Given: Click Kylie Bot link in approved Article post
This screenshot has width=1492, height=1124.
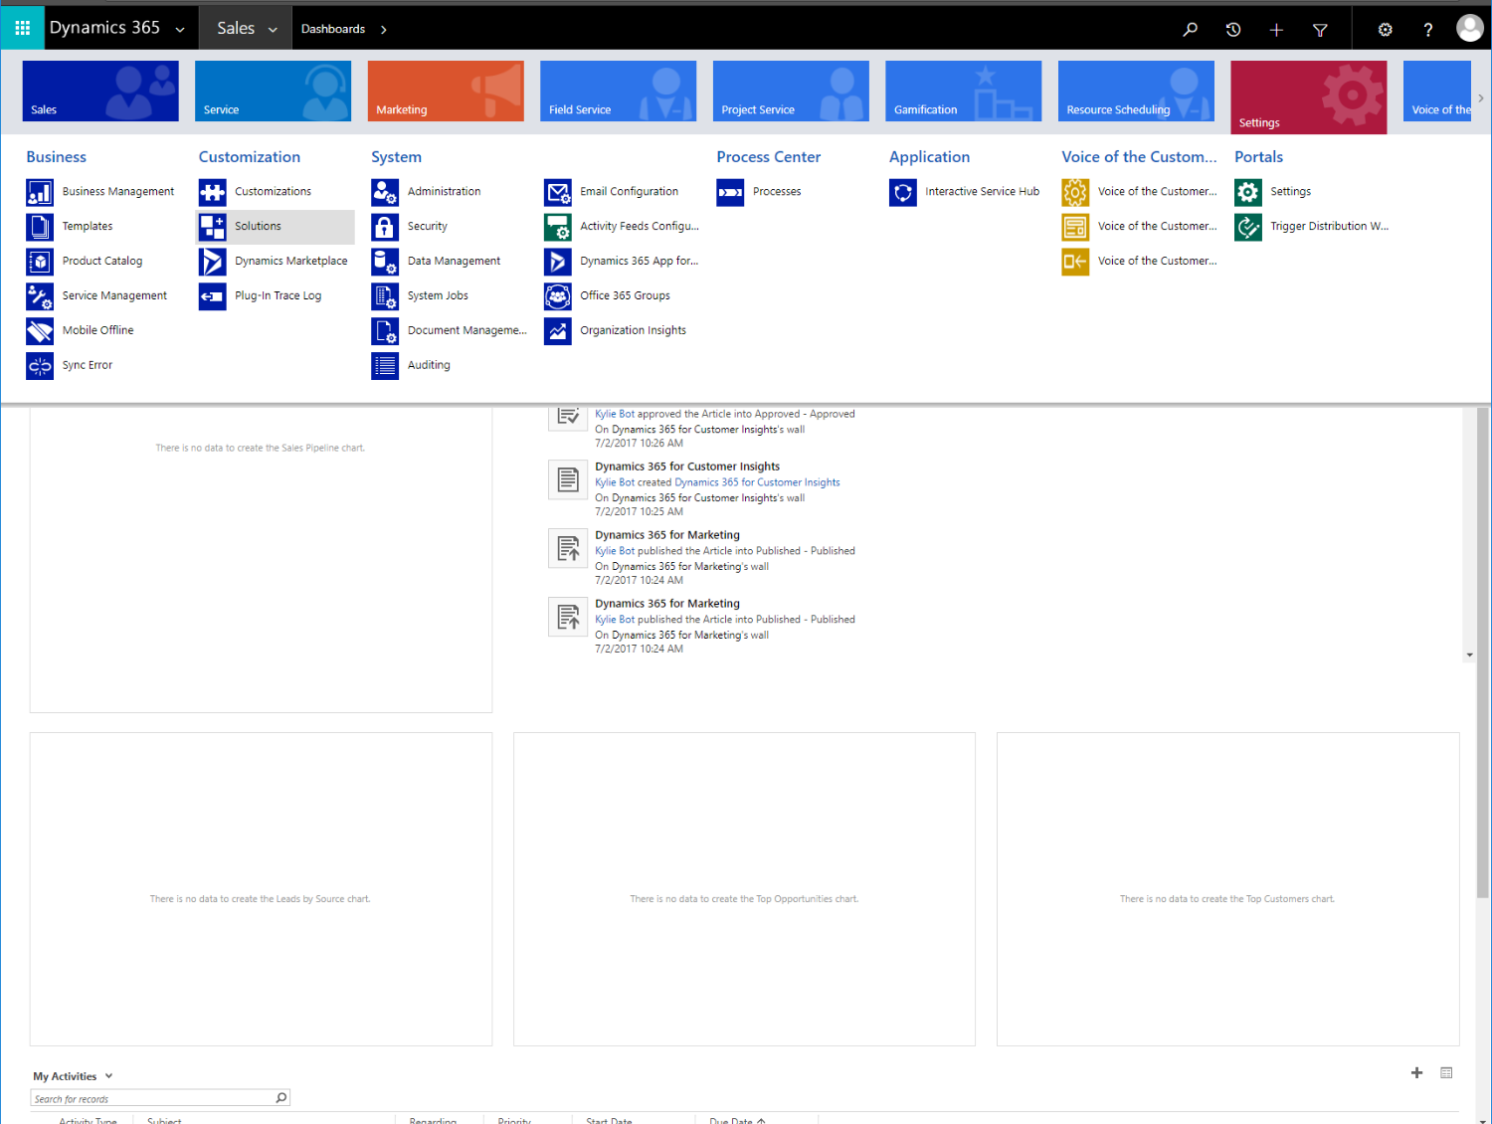Looking at the screenshot, I should tap(615, 414).
